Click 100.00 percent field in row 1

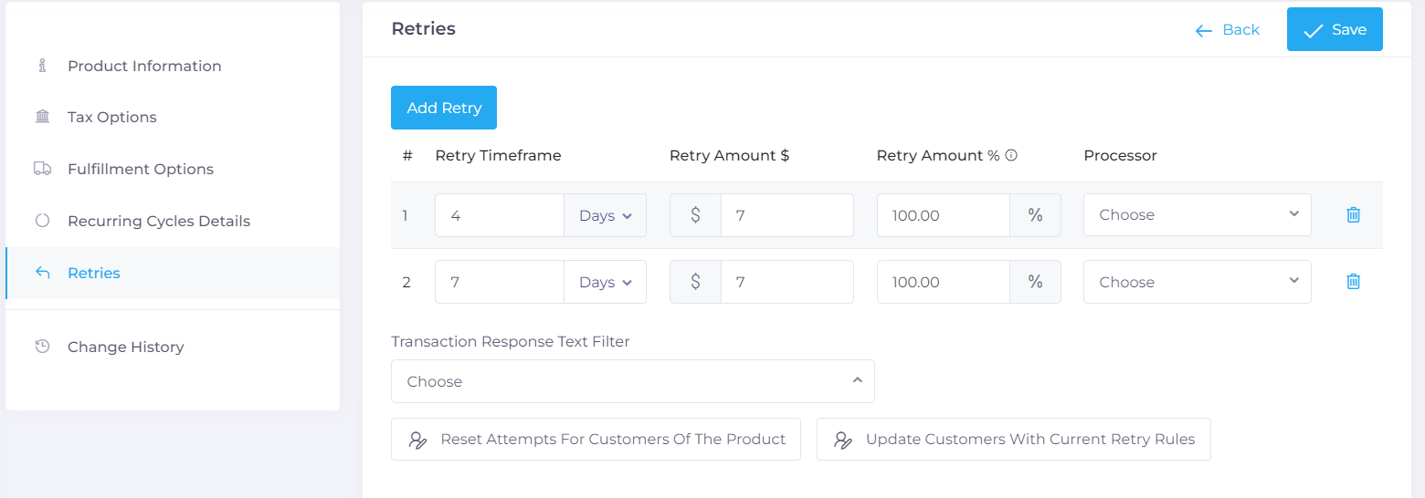944,215
